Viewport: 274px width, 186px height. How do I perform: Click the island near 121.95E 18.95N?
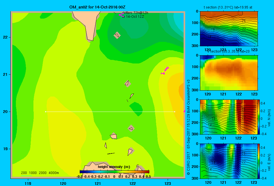click(x=130, y=151)
